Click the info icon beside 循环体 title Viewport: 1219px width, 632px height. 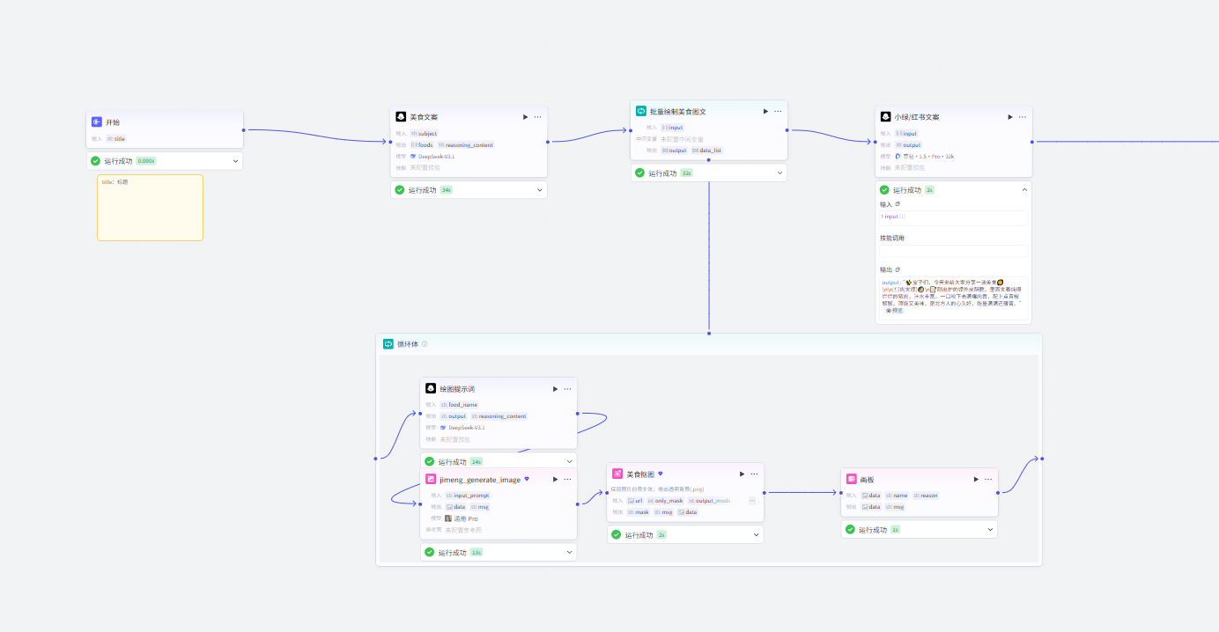coord(425,344)
